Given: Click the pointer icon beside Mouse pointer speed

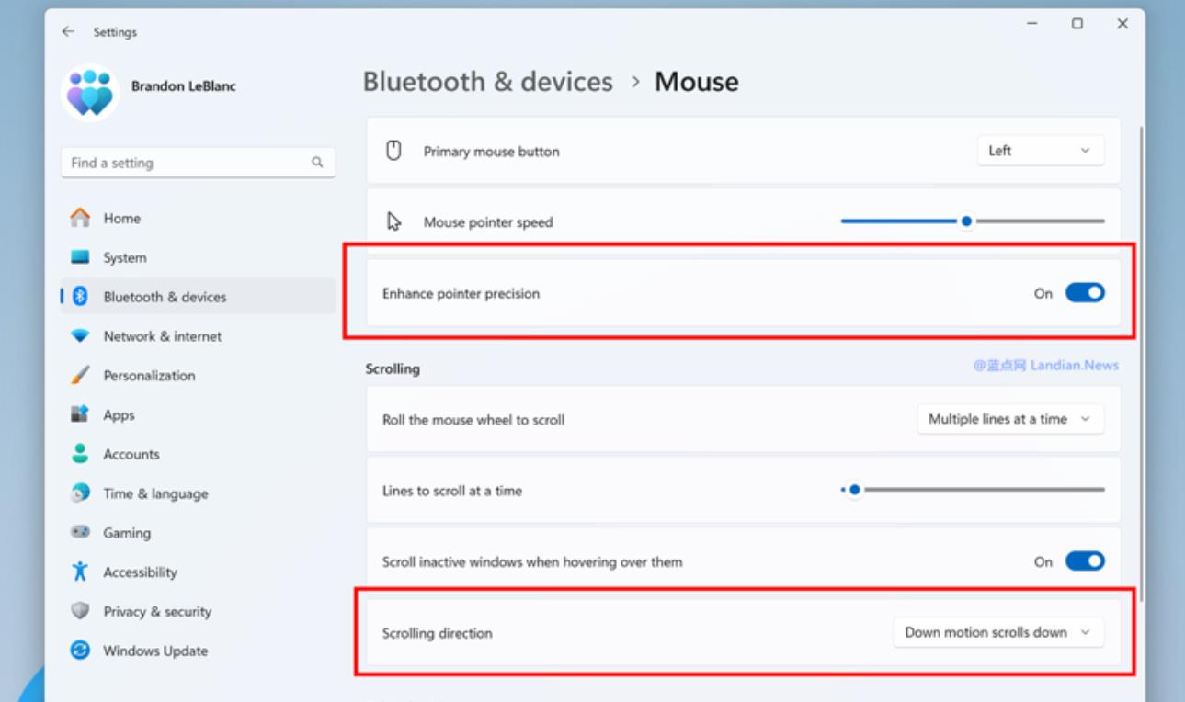Looking at the screenshot, I should (394, 221).
